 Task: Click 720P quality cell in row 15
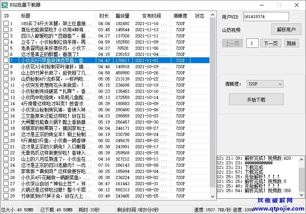(180, 110)
